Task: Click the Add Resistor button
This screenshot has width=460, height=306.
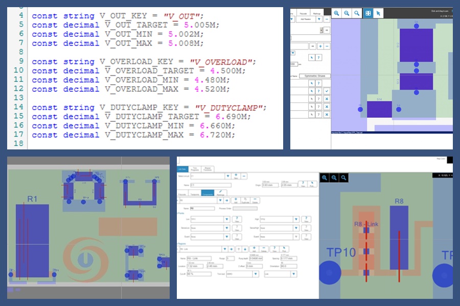Action: [306, 19]
